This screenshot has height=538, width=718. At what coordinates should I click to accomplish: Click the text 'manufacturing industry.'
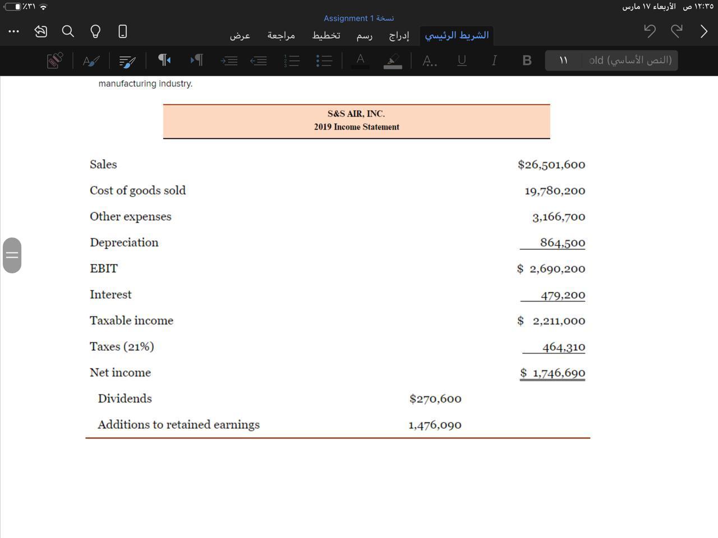146,84
